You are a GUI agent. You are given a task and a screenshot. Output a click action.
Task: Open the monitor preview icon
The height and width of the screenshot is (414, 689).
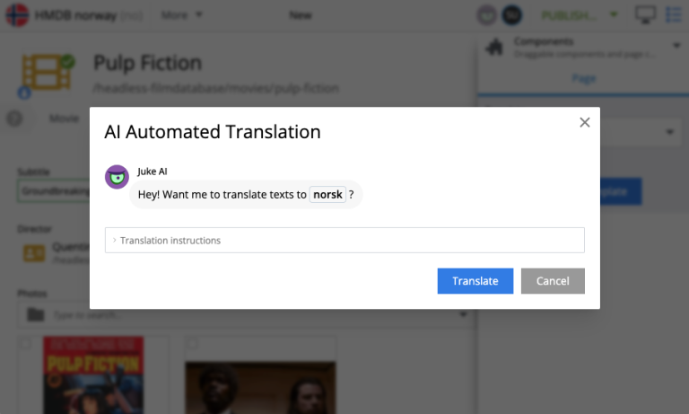[x=644, y=15]
